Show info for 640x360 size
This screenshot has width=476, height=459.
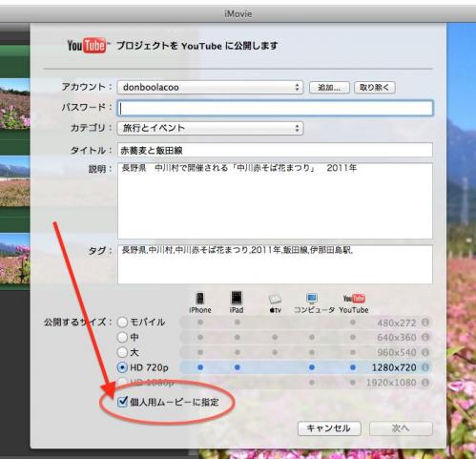coord(425,337)
